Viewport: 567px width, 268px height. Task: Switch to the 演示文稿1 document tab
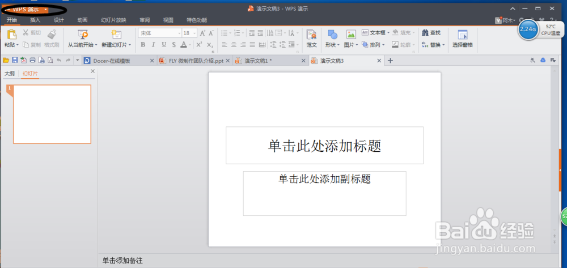[x=270, y=61]
